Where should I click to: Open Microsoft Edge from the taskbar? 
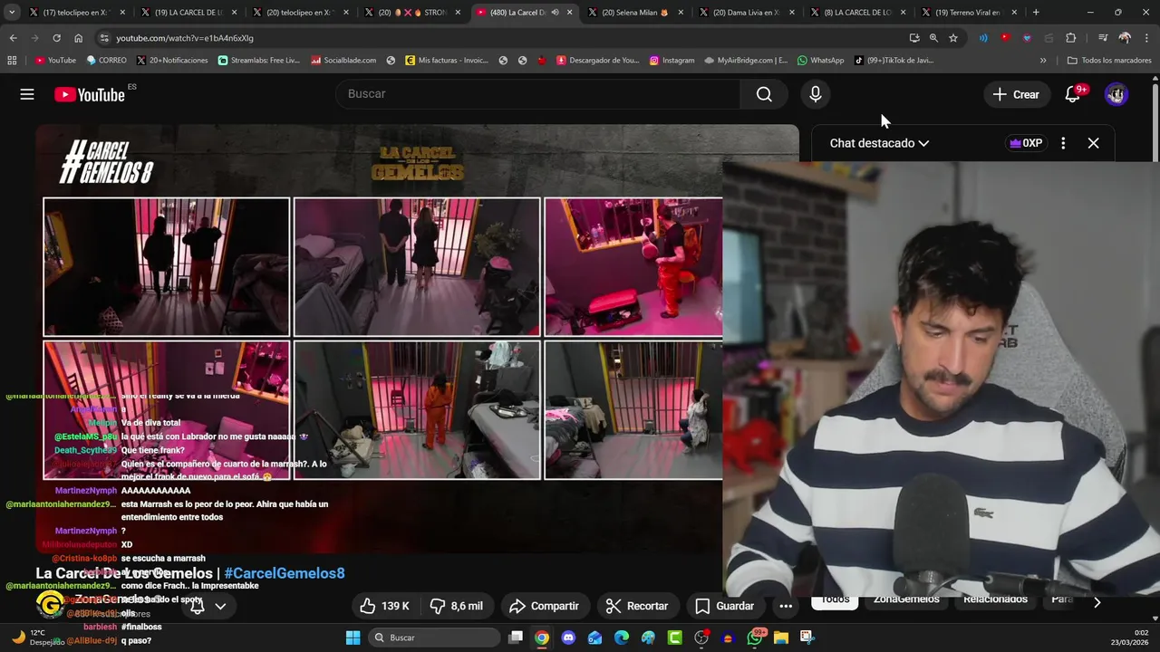pyautogui.click(x=622, y=638)
